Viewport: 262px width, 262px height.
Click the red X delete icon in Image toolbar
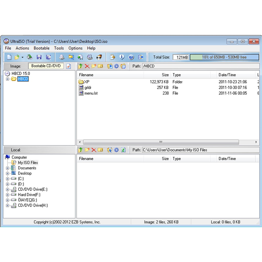(x=87, y=66)
